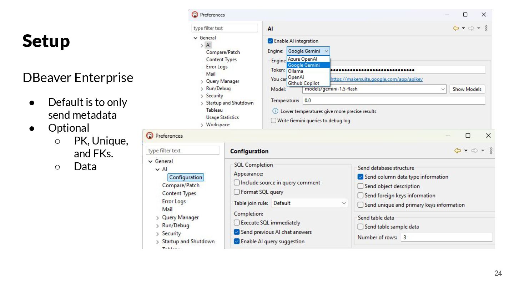Viewport: 514px width, 289px height.
Task: Expand the AI node in the upper tree
Action: click(x=202, y=45)
